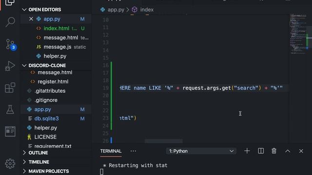Click line number 19 in gutter

pos(106,88)
